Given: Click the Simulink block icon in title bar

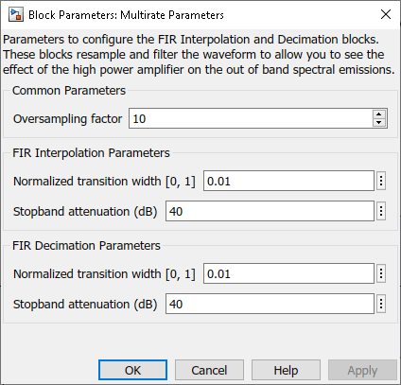Looking at the screenshot, I should [x=16, y=15].
